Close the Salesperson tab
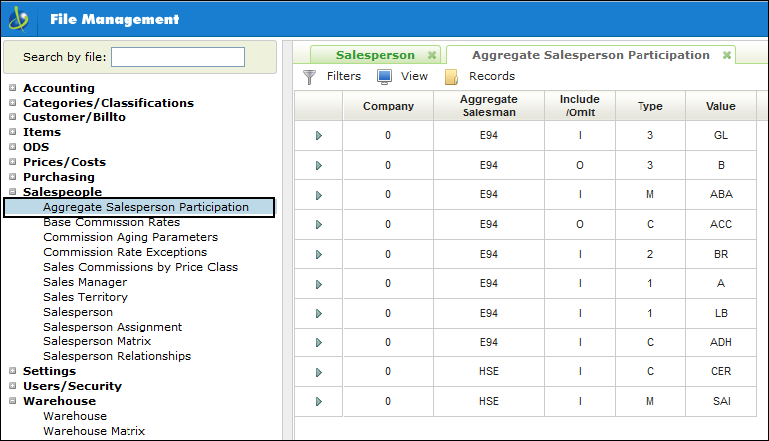 [x=431, y=56]
